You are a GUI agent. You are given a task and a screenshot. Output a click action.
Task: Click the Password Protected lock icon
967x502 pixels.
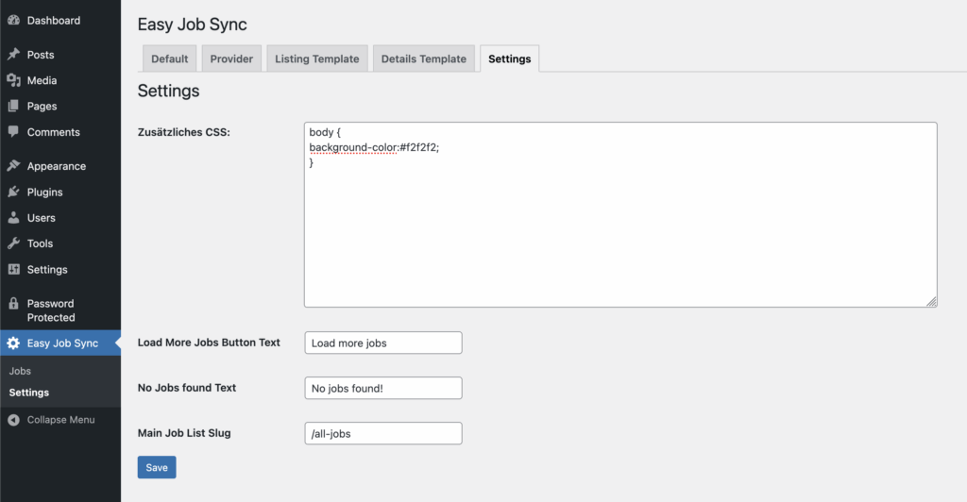coord(13,303)
